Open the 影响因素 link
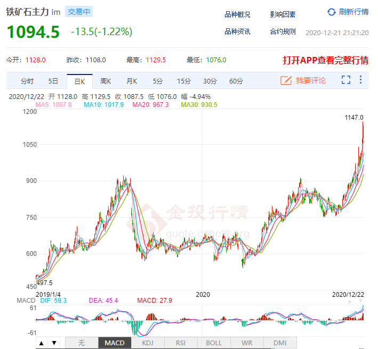The image size is (378, 349). pos(283,15)
